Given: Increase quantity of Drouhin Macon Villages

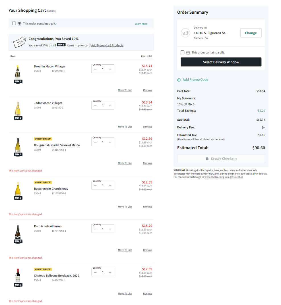Looking at the screenshot, I should click(110, 69).
